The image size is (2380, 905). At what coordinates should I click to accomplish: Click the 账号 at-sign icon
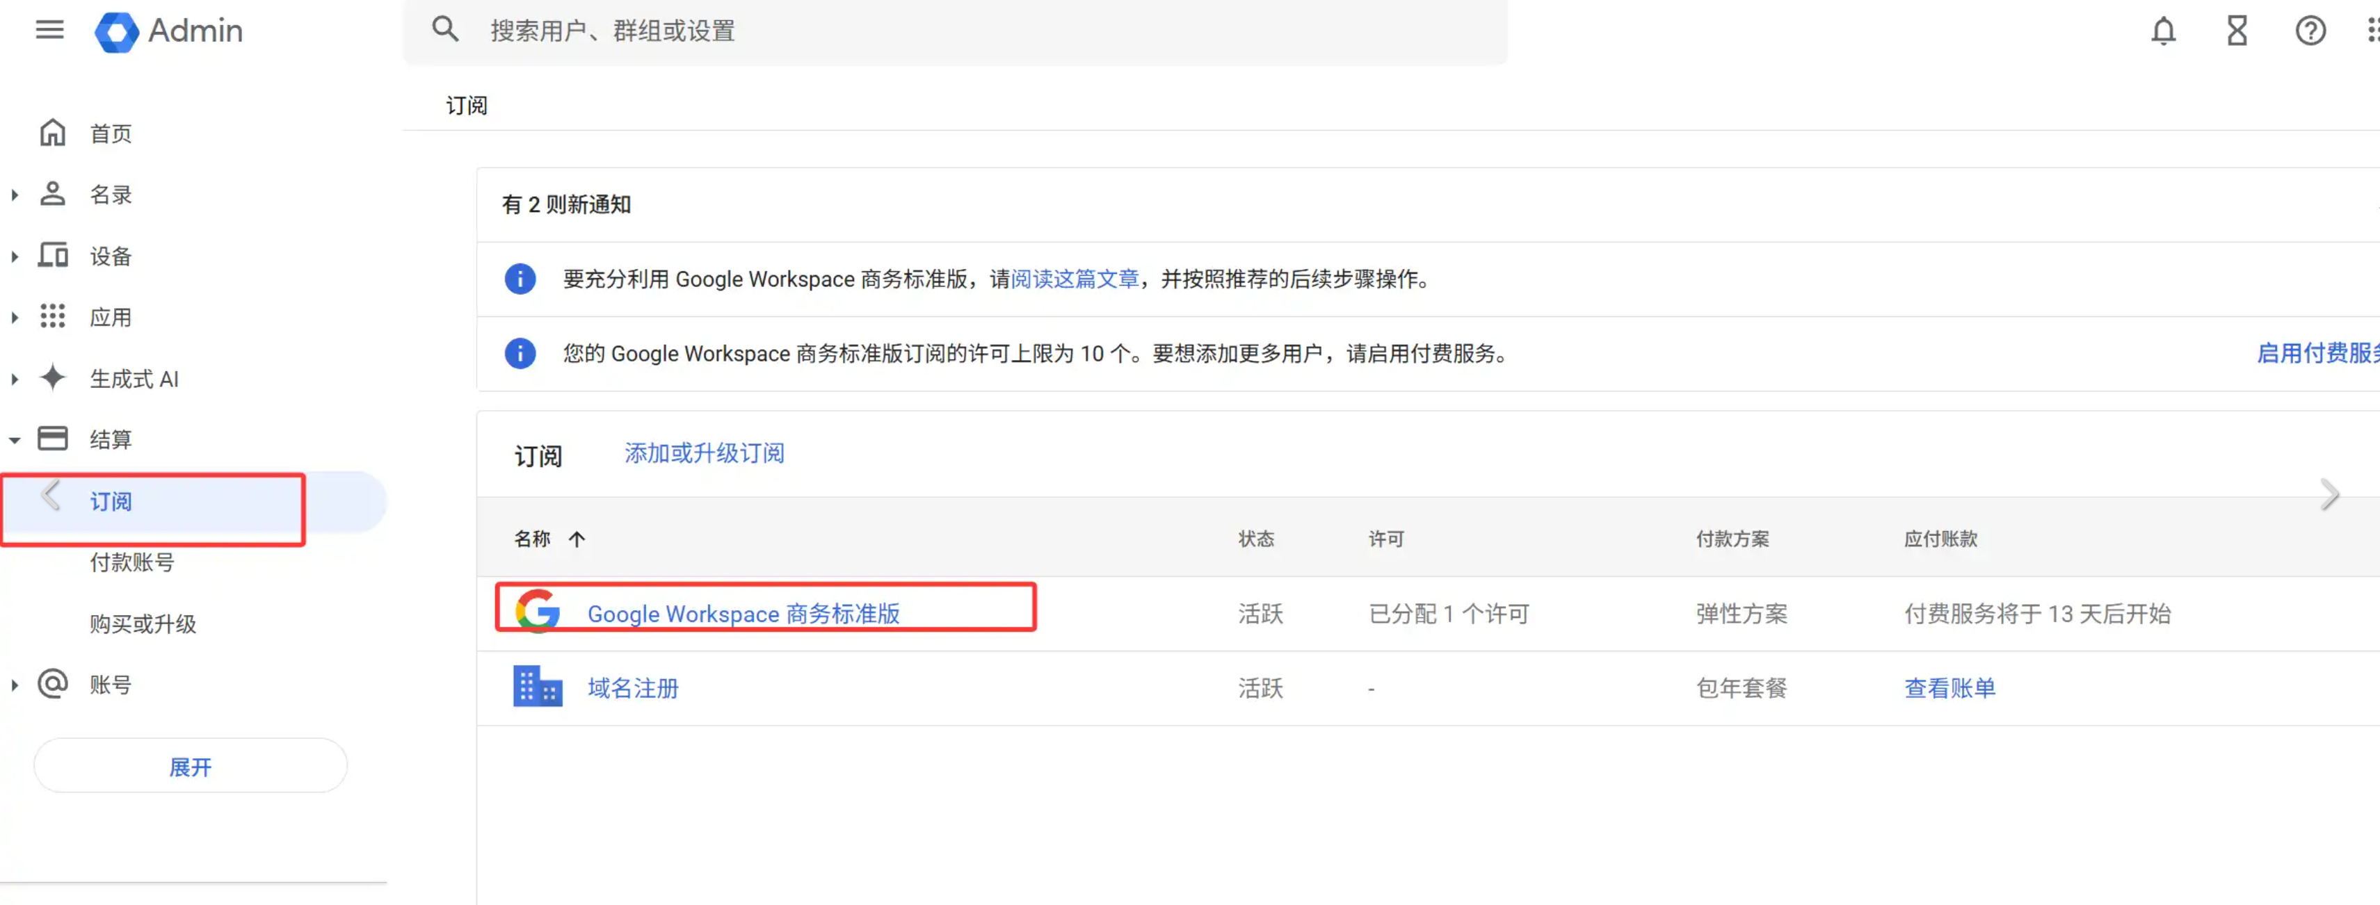(x=53, y=684)
